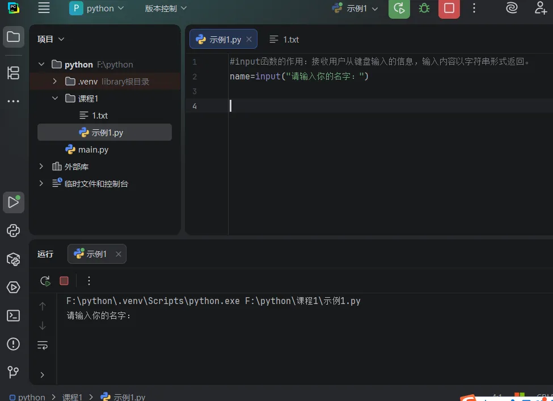Screen dimensions: 553x401
Task: Collapse the python root folder
Action: coord(41,64)
